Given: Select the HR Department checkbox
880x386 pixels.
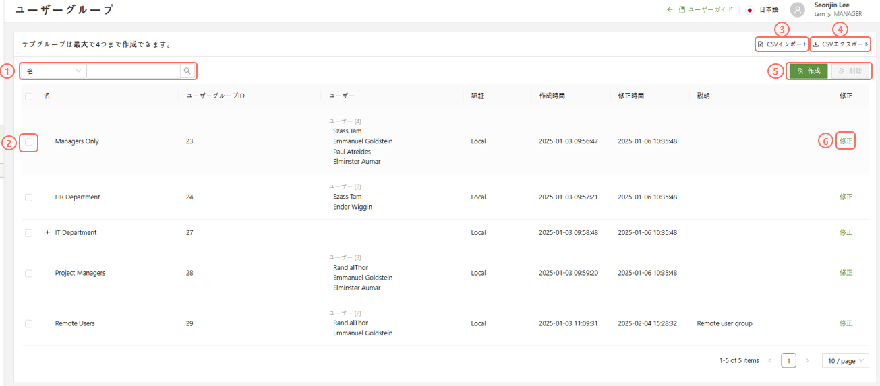Looking at the screenshot, I should (x=28, y=197).
